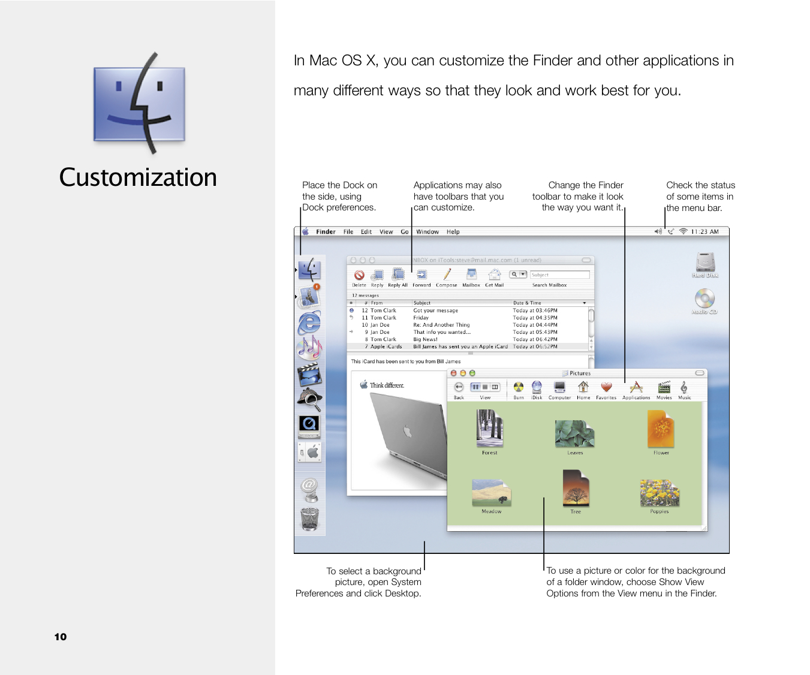Open the File menu
This screenshot has height=675, width=810.
348,231
